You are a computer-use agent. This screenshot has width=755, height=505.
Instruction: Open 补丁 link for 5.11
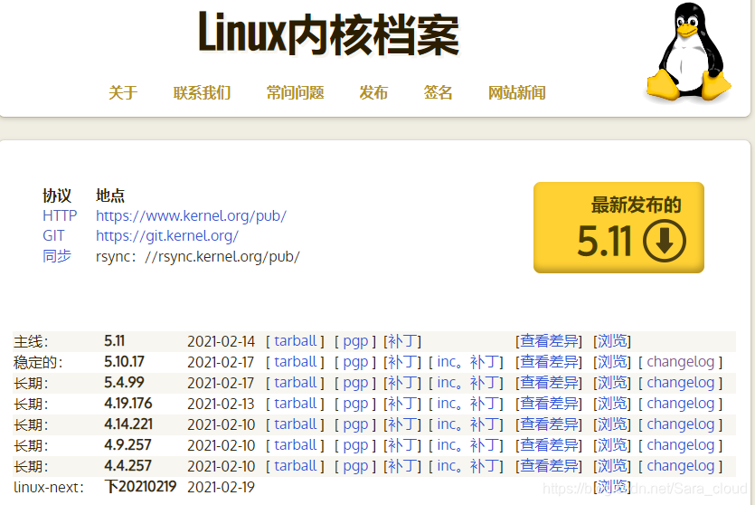(x=402, y=341)
